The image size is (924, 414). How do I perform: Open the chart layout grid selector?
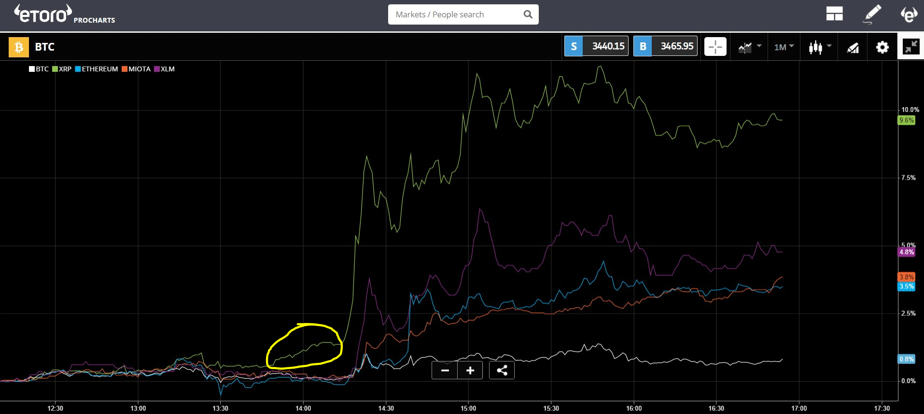pos(834,14)
